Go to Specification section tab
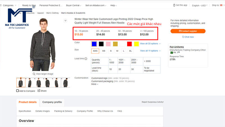This screenshot has height=127, width=225. [x=25, y=111]
